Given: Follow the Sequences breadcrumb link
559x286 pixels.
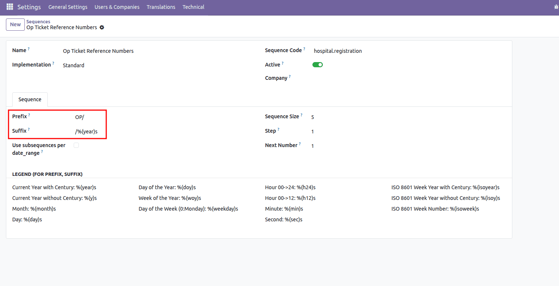Looking at the screenshot, I should pos(38,21).
